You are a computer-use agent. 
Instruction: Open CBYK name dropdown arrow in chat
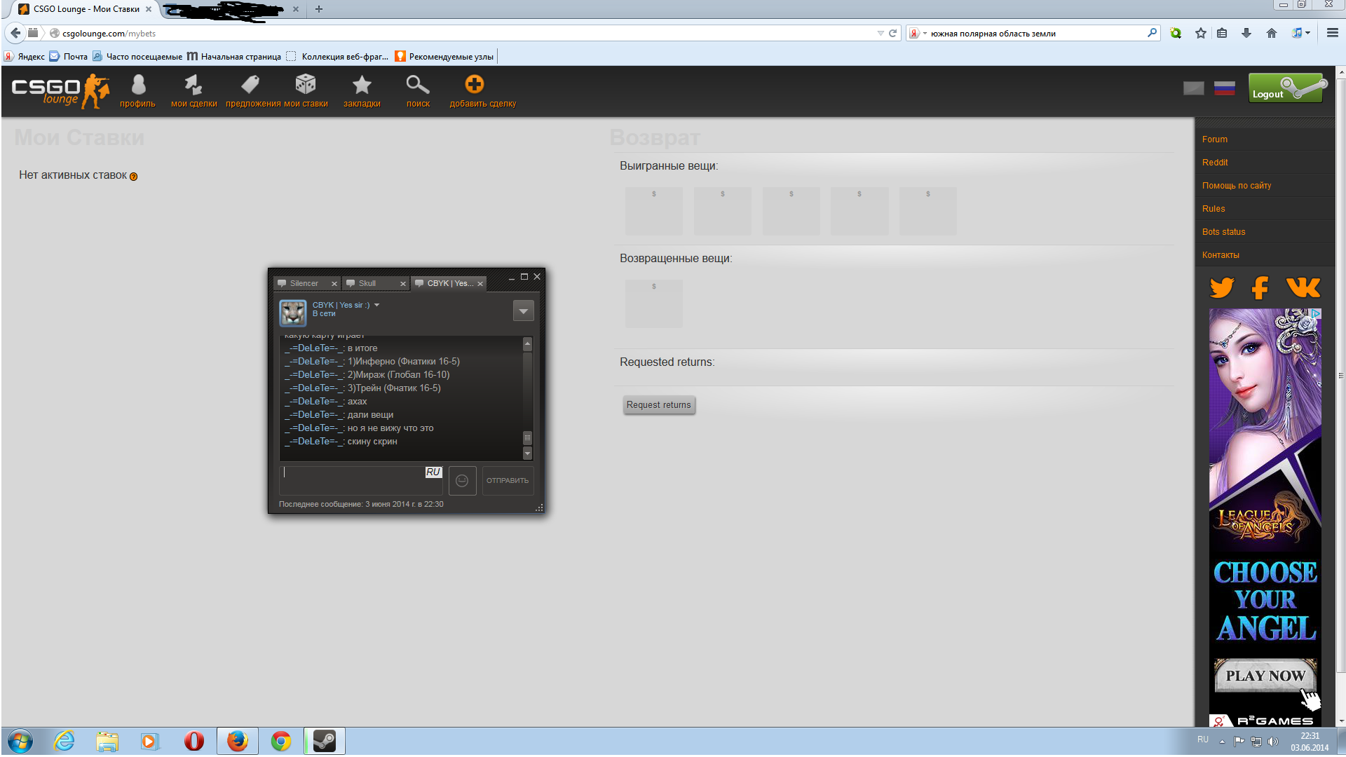pyautogui.click(x=376, y=305)
